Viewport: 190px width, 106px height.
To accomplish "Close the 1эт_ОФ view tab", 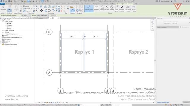I will tap(58, 18).
